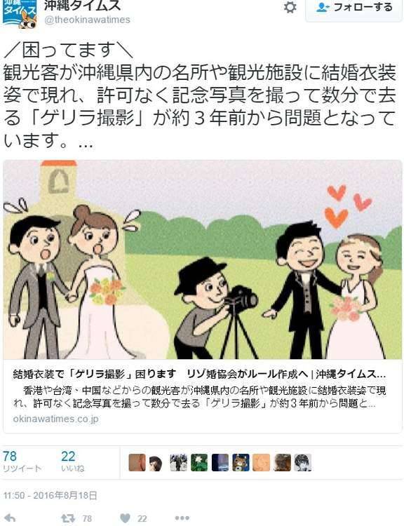404x526 pixels.
Task: Click the cartoon fox avatar thumbnail
Action: pos(241,463)
